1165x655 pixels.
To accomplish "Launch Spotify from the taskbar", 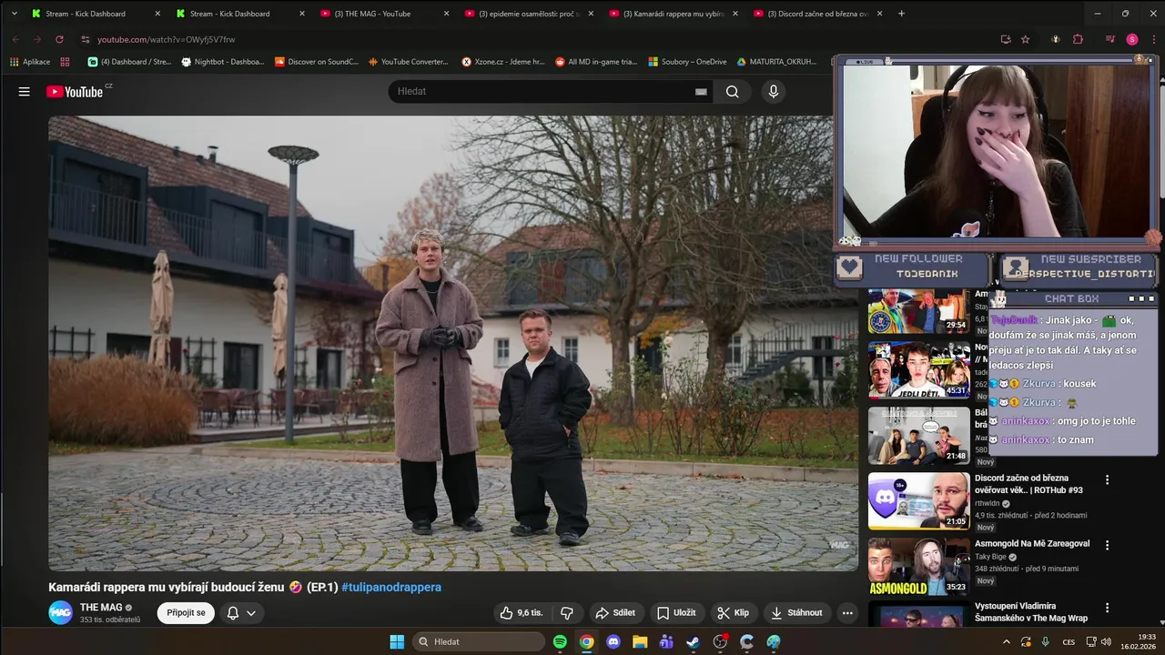I will pos(560,641).
